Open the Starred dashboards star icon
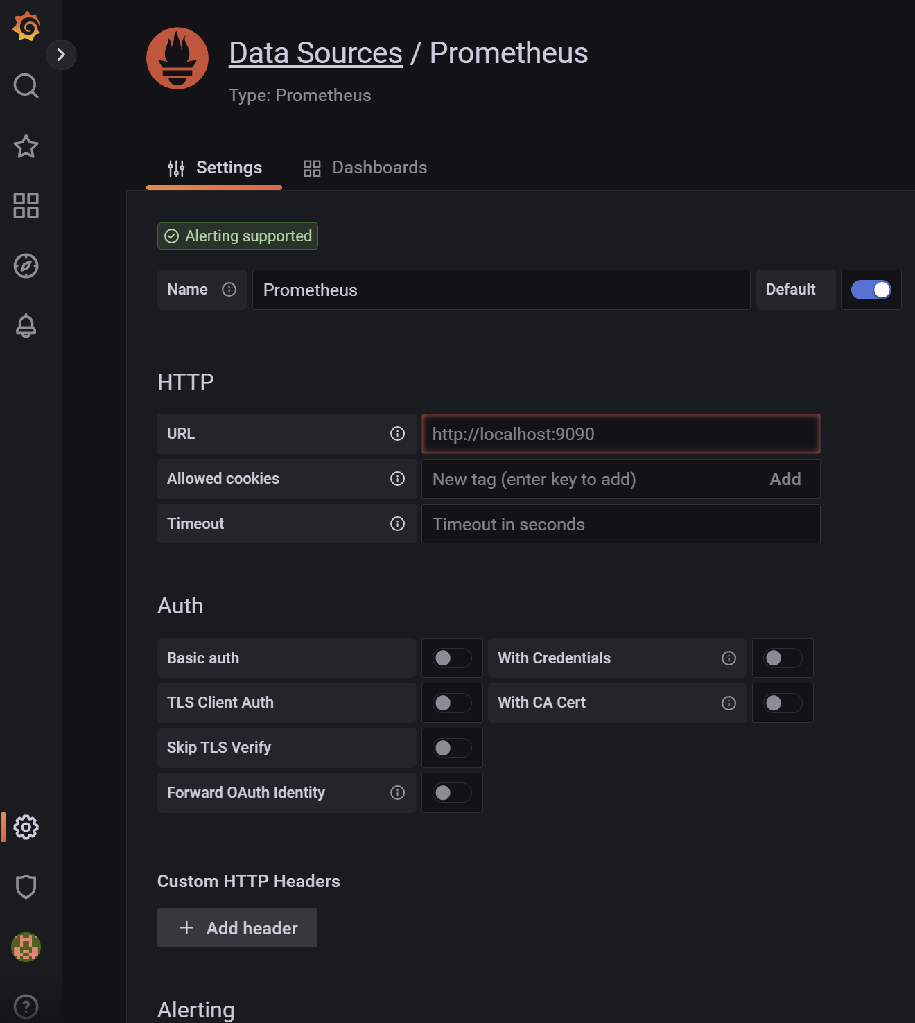The width and height of the screenshot is (915, 1023). click(26, 146)
